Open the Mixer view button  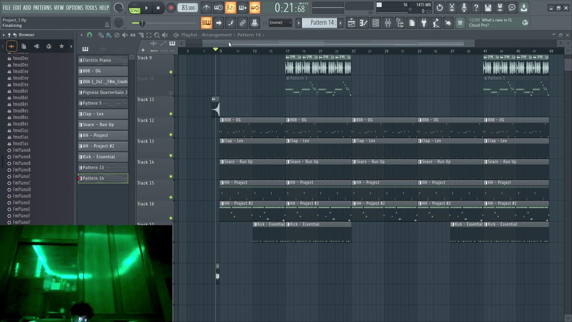click(388, 23)
